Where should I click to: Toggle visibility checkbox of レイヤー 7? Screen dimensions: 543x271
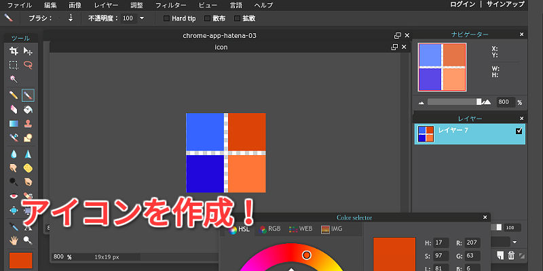(x=519, y=131)
